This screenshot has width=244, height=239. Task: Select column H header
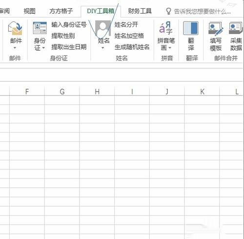click(97, 92)
